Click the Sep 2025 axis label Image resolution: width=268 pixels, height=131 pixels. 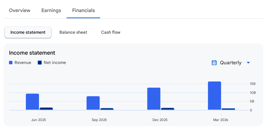coord(99,120)
